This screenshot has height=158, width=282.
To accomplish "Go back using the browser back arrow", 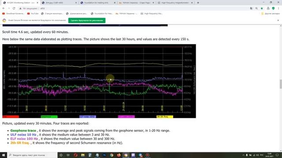I will (x=4, y=8).
